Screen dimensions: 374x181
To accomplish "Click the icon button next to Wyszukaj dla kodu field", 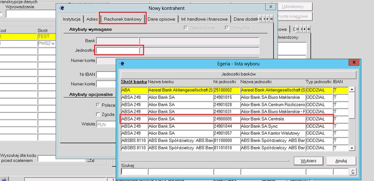I will tap(91, 160).
